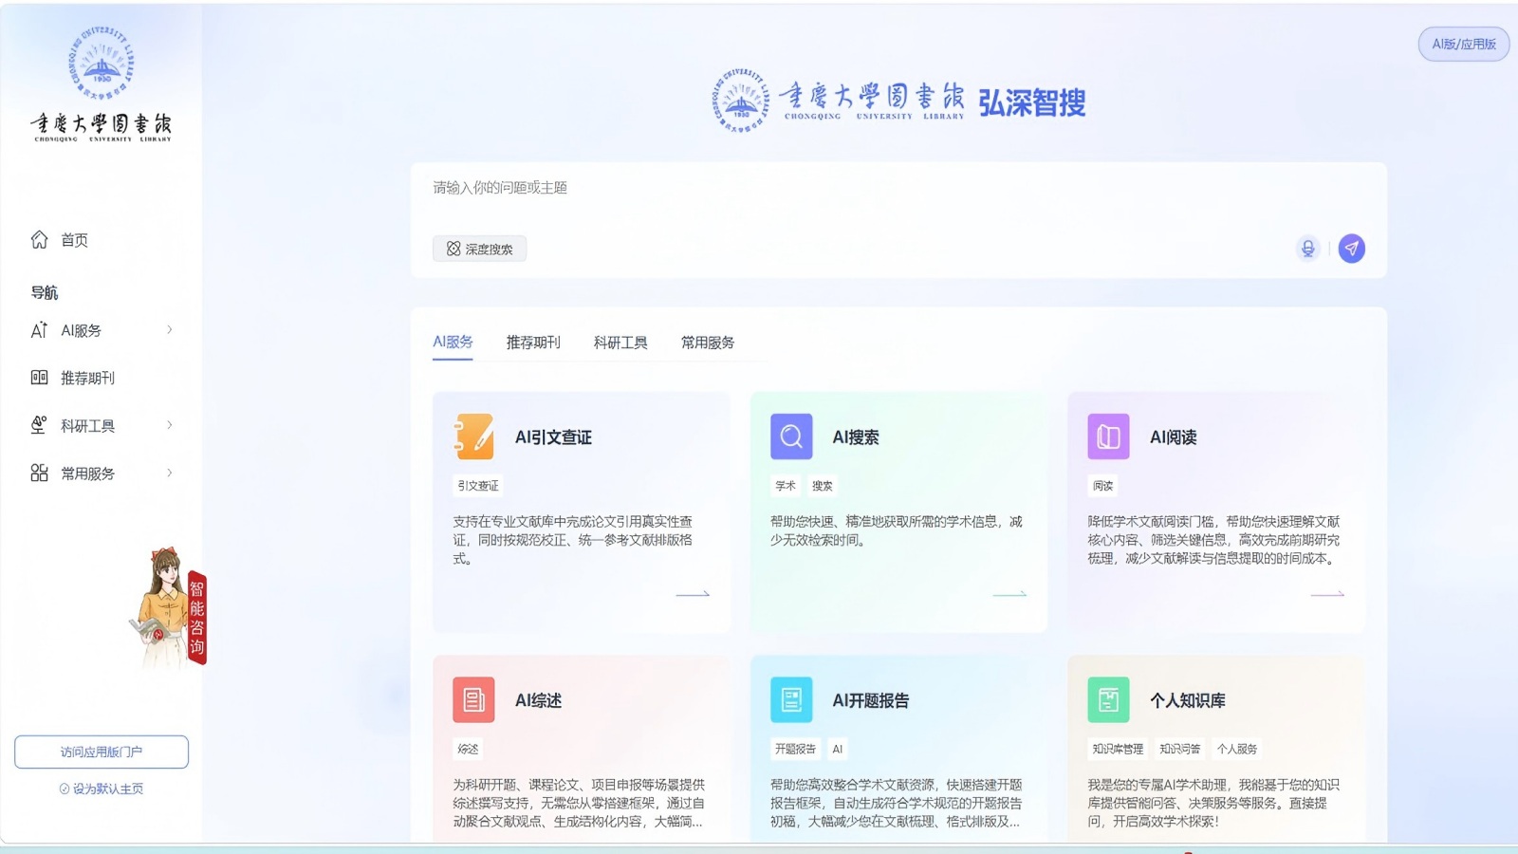This screenshot has width=1518, height=854.
Task: Open the AI开题报告 blue card icon
Action: point(791,700)
